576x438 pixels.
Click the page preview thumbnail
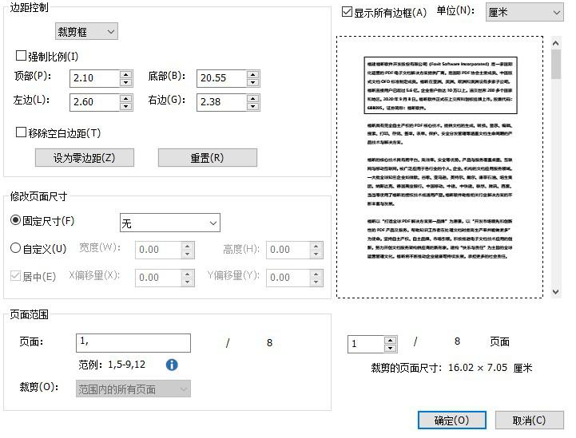click(x=439, y=168)
